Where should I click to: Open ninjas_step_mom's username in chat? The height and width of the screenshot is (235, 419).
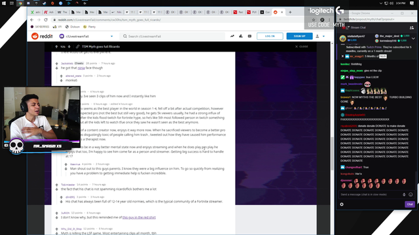(x=352, y=71)
